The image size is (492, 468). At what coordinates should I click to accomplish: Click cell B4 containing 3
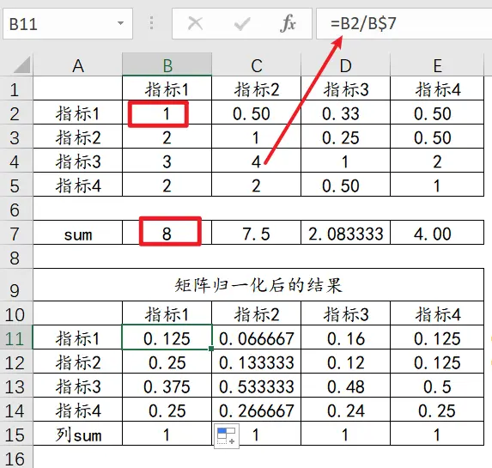167,161
